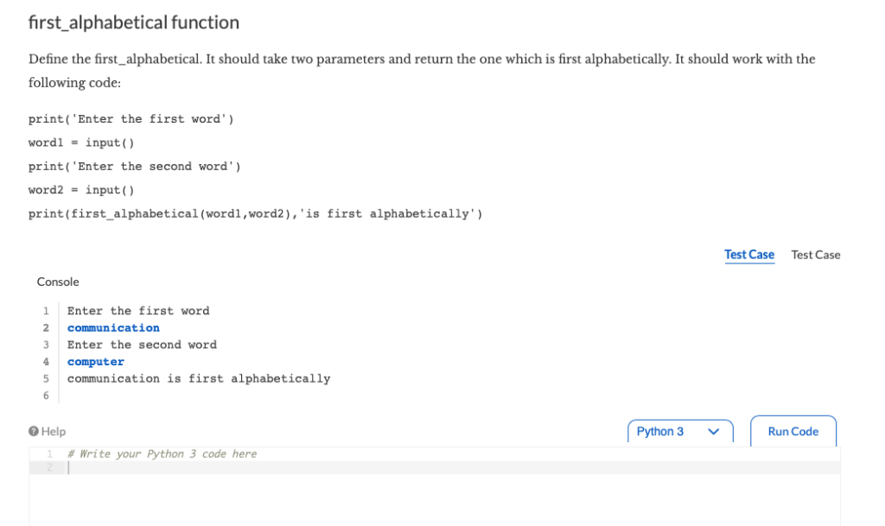Click the Console panel label
The image size is (885, 526).
pyautogui.click(x=57, y=282)
